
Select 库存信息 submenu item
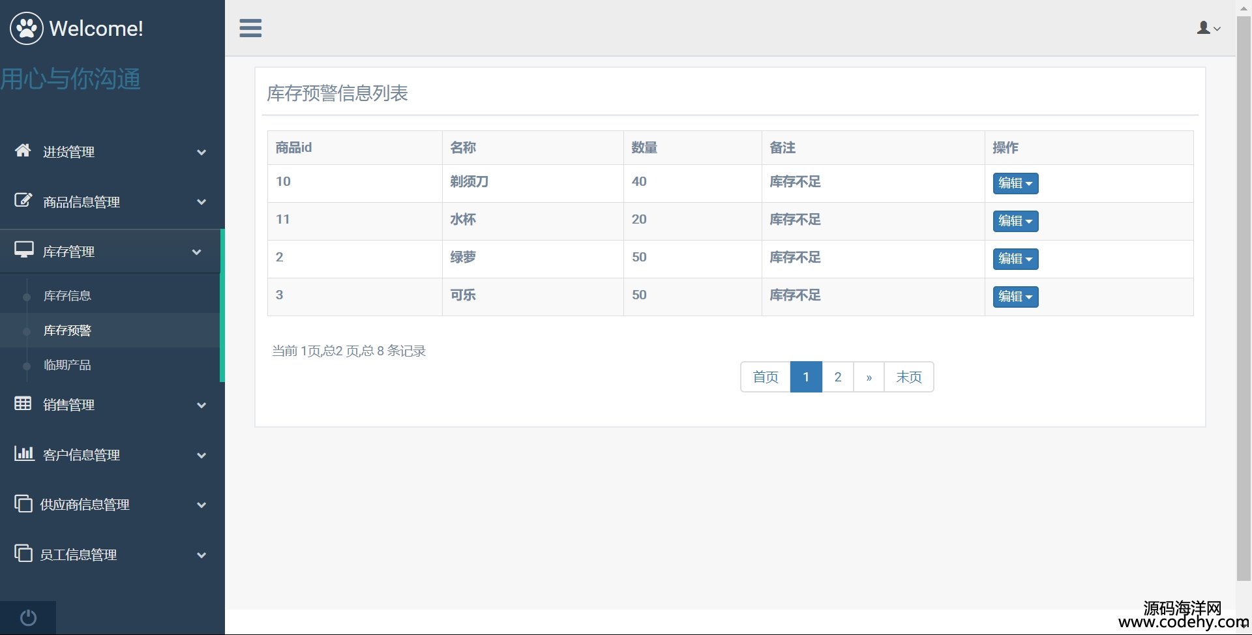tap(67, 296)
